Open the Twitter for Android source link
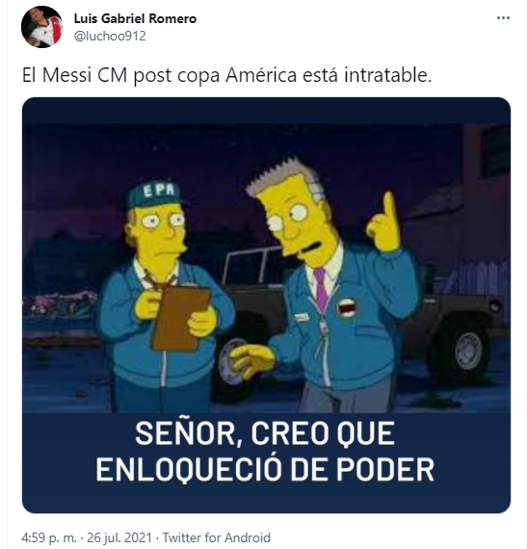The image size is (527, 549). click(x=217, y=537)
